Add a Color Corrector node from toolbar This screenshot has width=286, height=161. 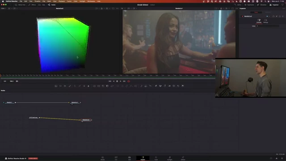[x=75, y=86]
